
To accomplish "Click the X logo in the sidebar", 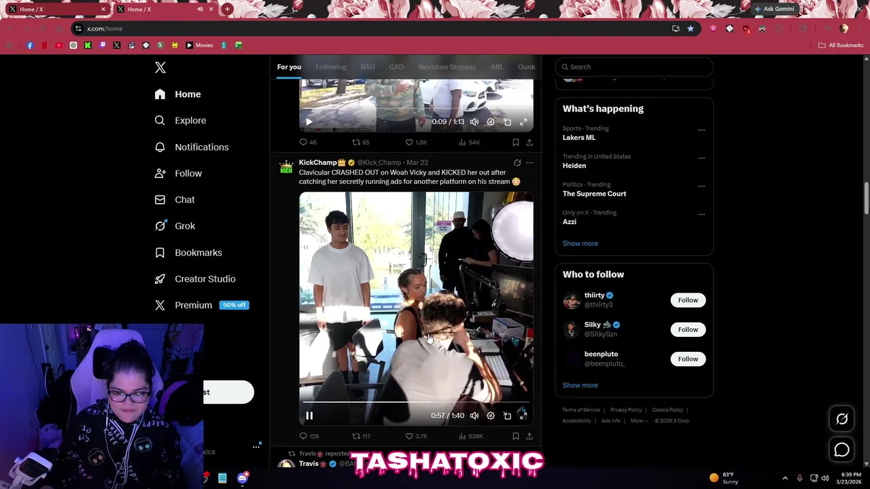I will point(160,67).
